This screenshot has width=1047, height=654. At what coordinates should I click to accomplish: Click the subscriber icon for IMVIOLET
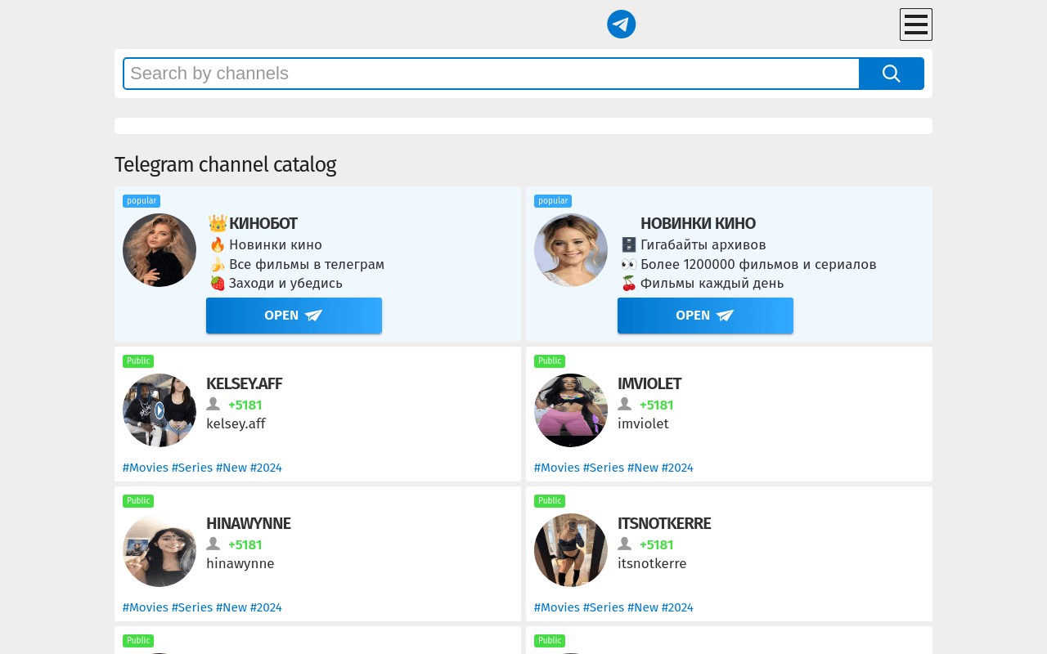pyautogui.click(x=625, y=404)
